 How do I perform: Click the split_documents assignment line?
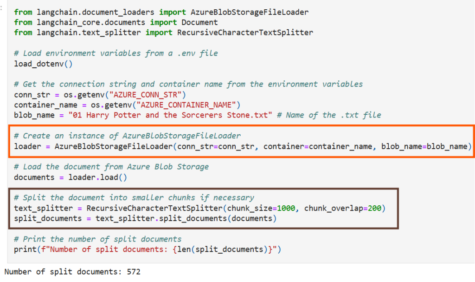(x=145, y=218)
